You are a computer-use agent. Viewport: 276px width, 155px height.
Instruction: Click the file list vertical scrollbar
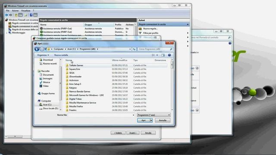pyautogui.click(x=172, y=85)
